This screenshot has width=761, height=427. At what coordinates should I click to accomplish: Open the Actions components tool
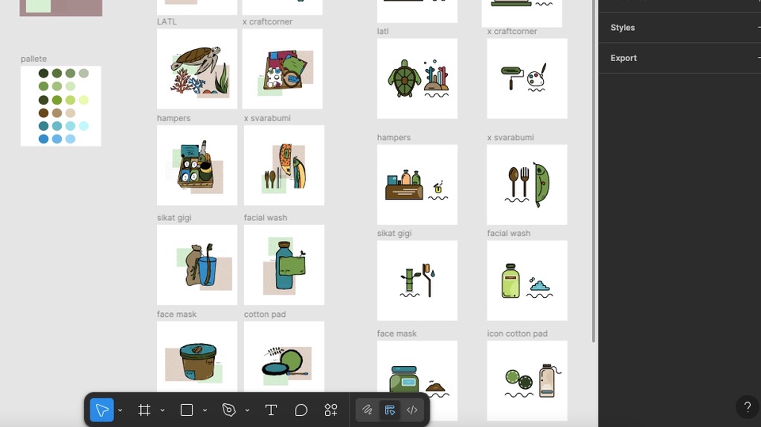click(x=331, y=410)
